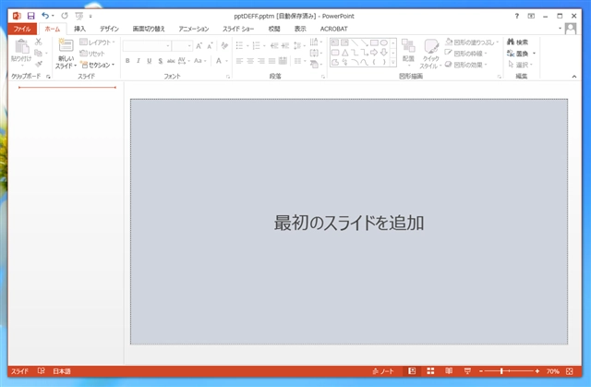Click the Replace (置換) button
The image size is (591, 387).
(518, 54)
